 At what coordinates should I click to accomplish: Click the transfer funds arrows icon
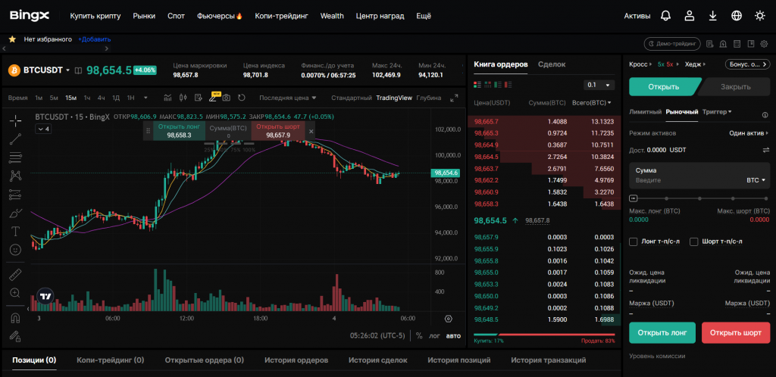(x=766, y=150)
